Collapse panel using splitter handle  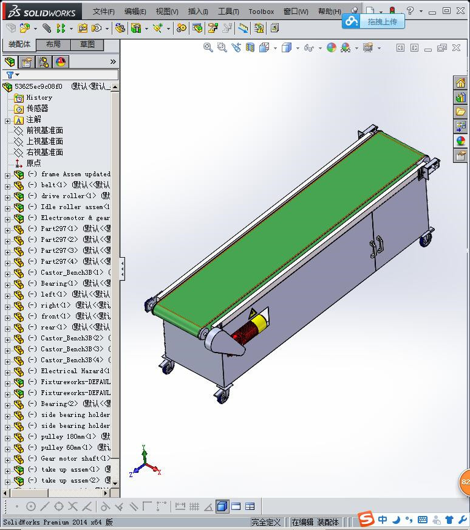click(x=122, y=269)
